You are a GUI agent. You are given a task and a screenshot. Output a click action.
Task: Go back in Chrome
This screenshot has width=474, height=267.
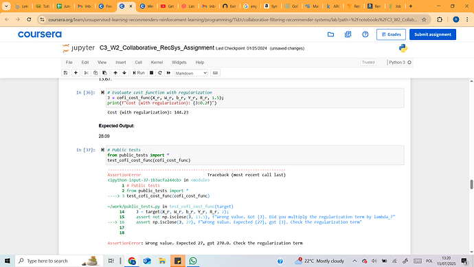click(x=7, y=20)
